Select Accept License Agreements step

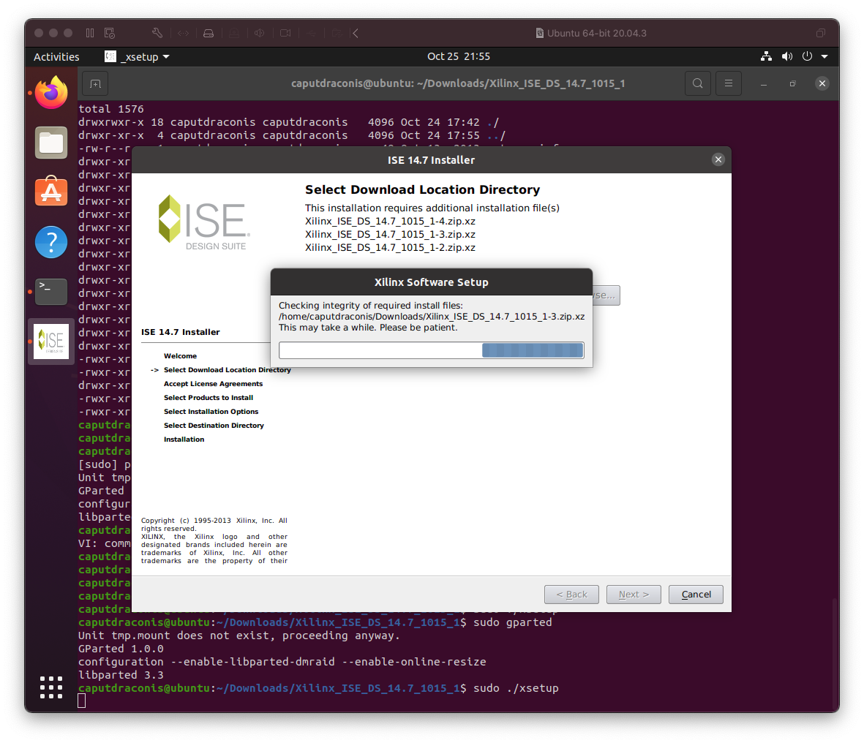213,384
